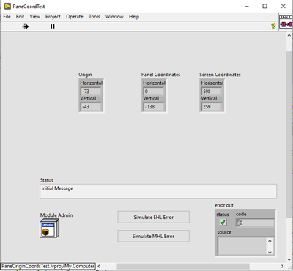Click the Run arrow toolbar button
This screenshot has width=293, height=271.
pyautogui.click(x=26, y=26)
